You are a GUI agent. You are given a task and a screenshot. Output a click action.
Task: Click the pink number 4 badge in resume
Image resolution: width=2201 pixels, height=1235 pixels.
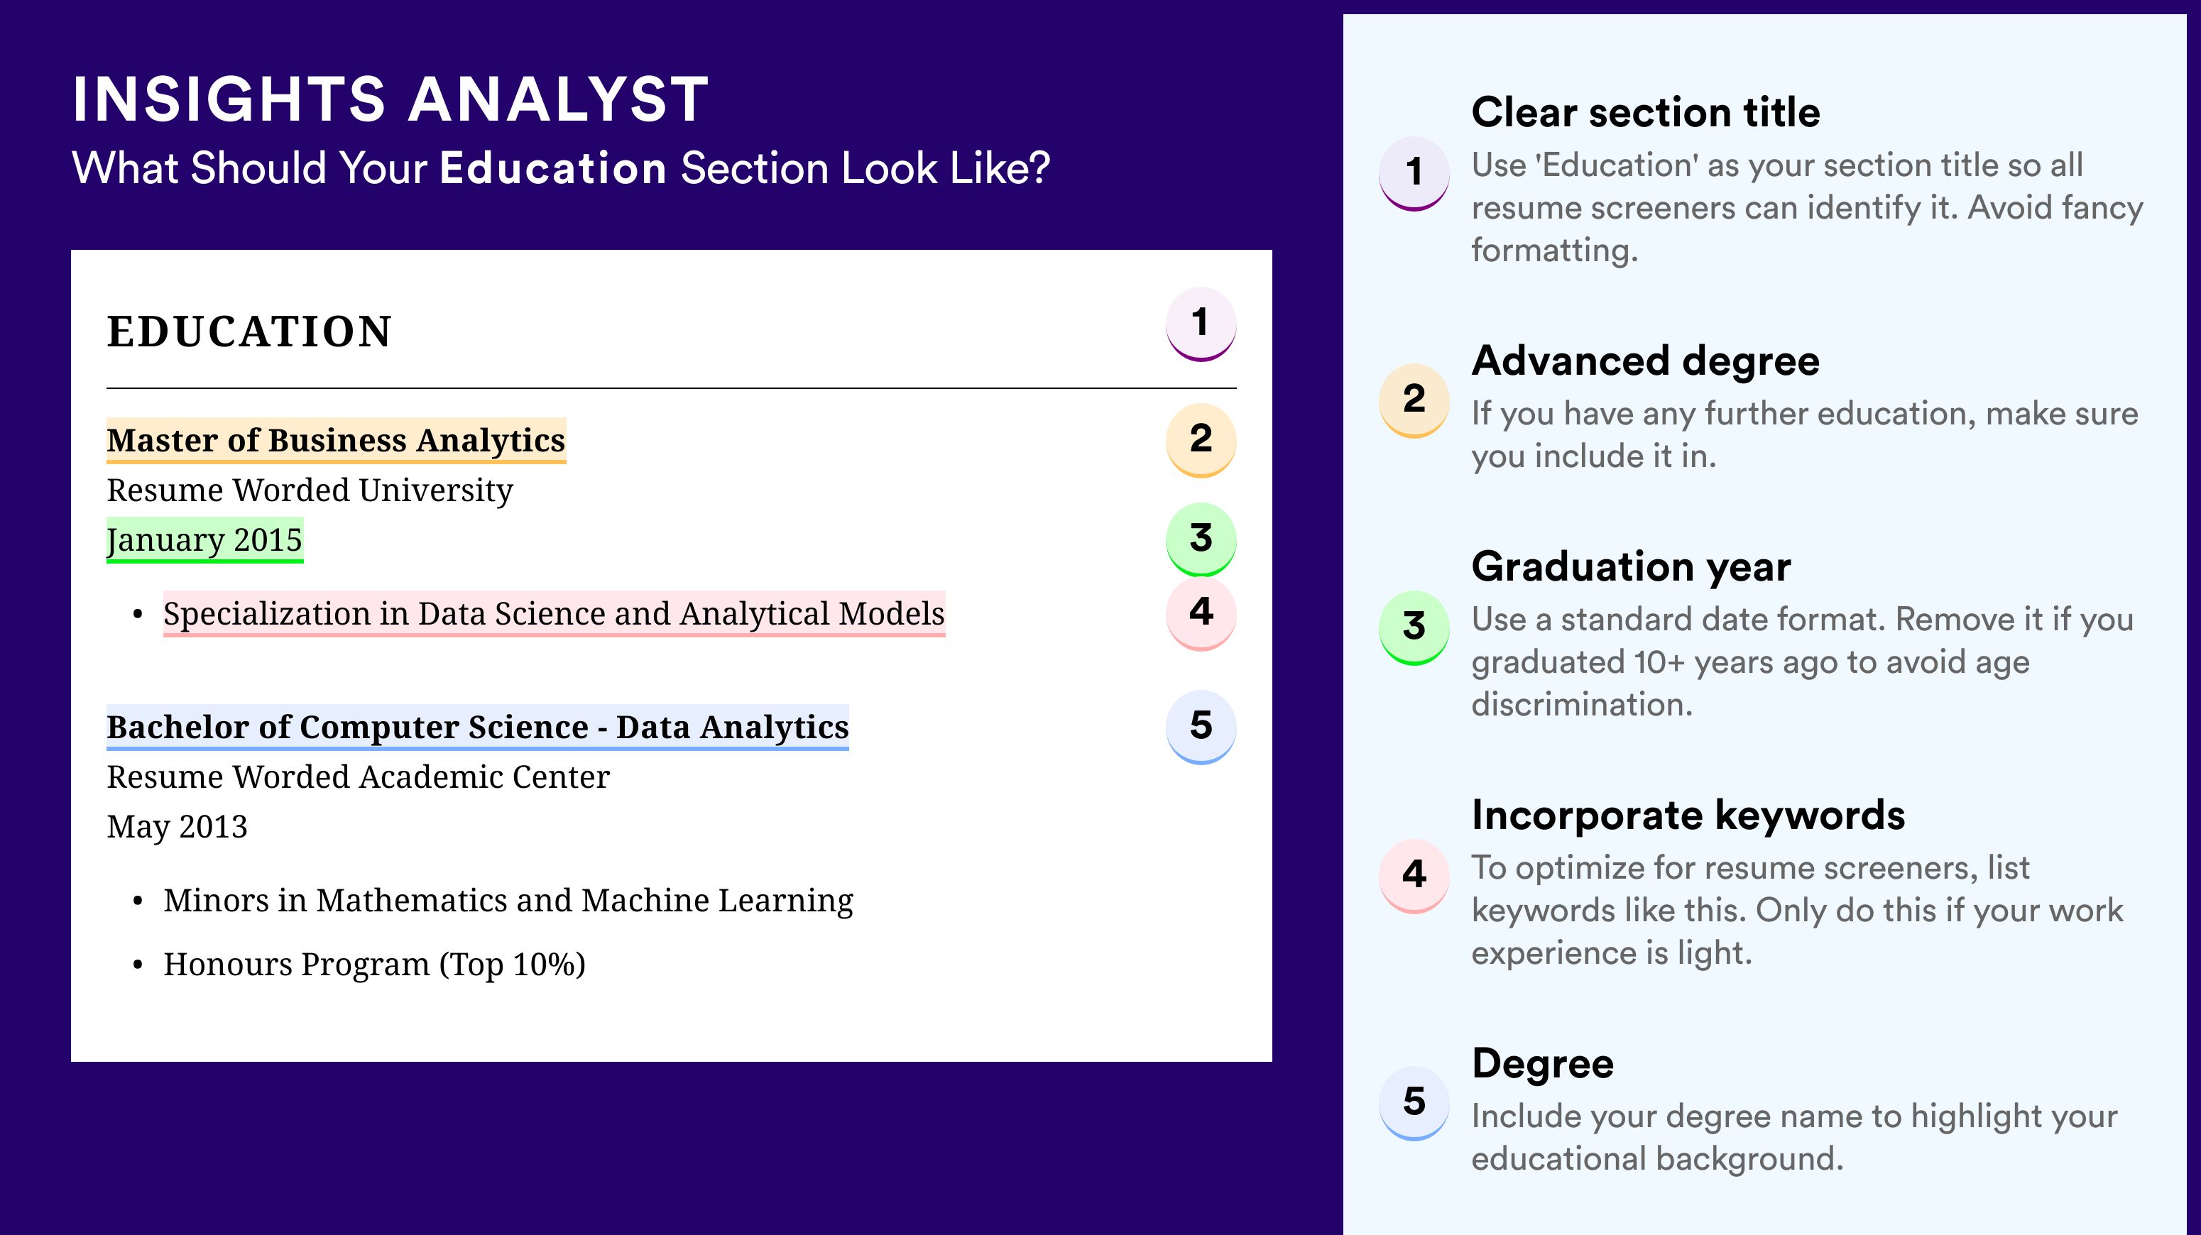[x=1201, y=613]
